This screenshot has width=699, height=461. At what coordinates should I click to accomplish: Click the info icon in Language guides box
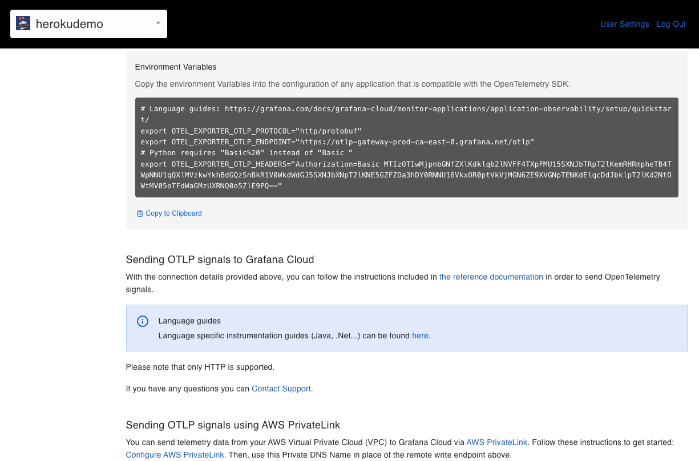pyautogui.click(x=143, y=321)
